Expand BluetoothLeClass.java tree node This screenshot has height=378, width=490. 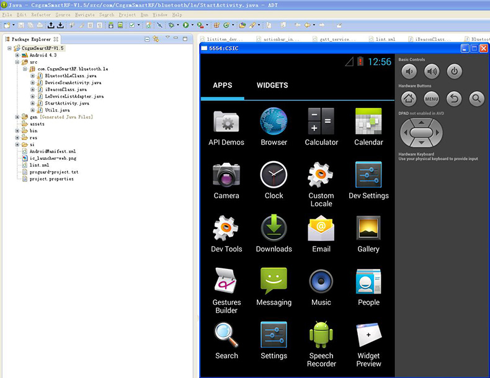(32, 76)
